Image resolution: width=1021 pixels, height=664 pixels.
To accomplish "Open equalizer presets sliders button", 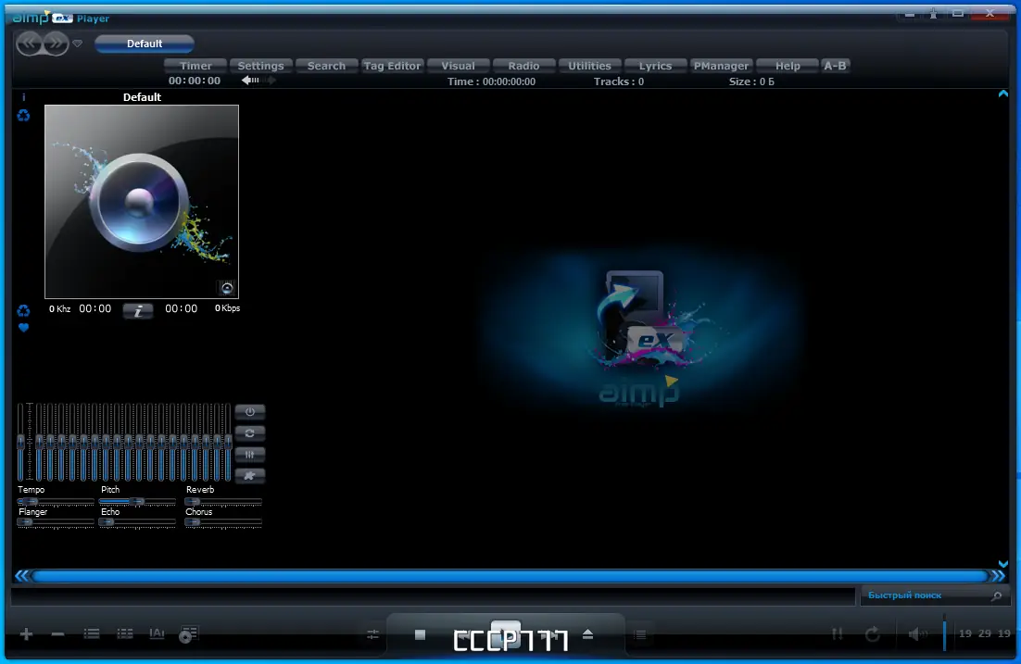I will pos(249,455).
